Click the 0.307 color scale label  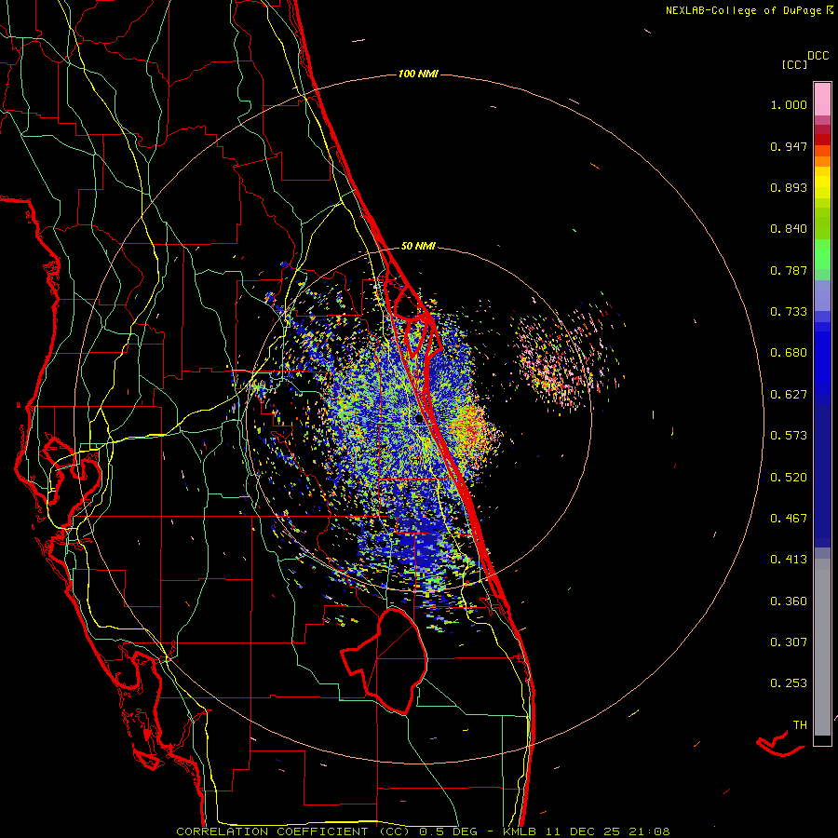789,642
